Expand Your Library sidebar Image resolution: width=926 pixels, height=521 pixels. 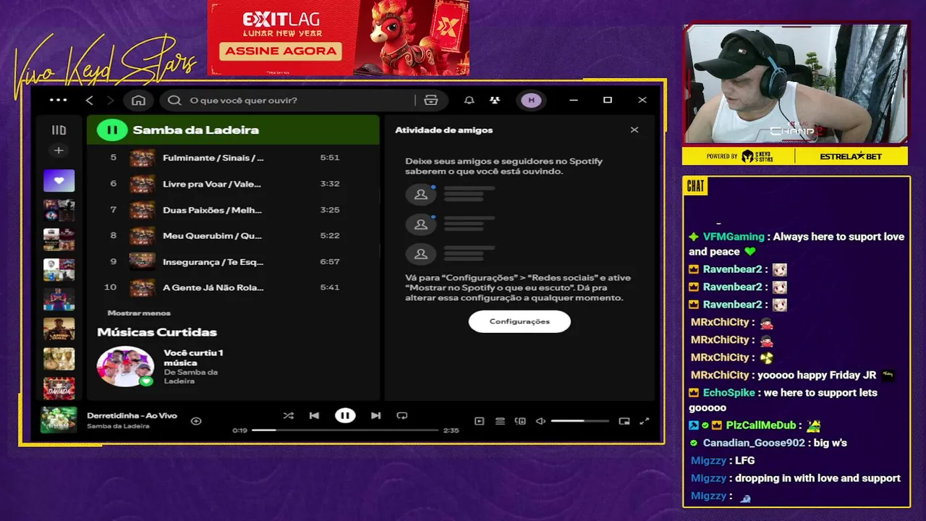tap(59, 130)
